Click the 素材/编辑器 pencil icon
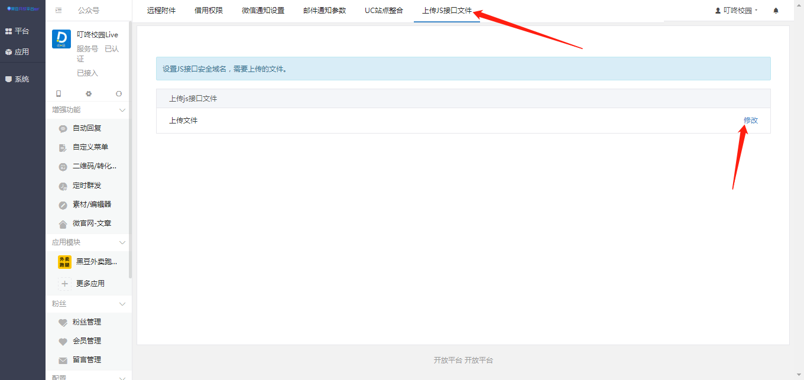804x380 pixels. coord(63,205)
